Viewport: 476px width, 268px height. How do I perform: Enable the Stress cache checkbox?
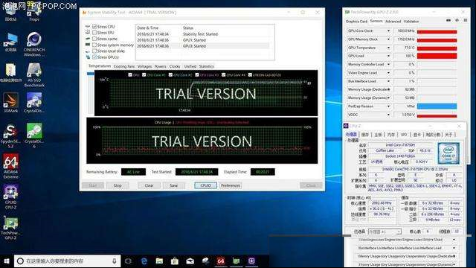click(x=94, y=39)
